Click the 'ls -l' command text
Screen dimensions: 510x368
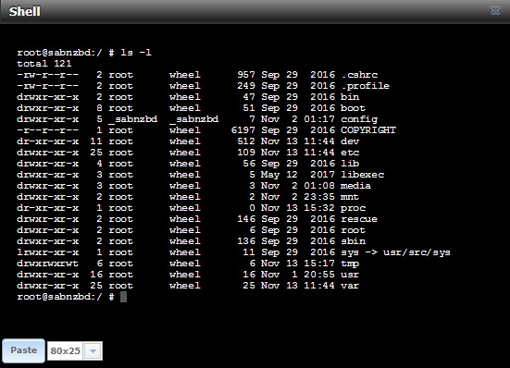point(136,53)
